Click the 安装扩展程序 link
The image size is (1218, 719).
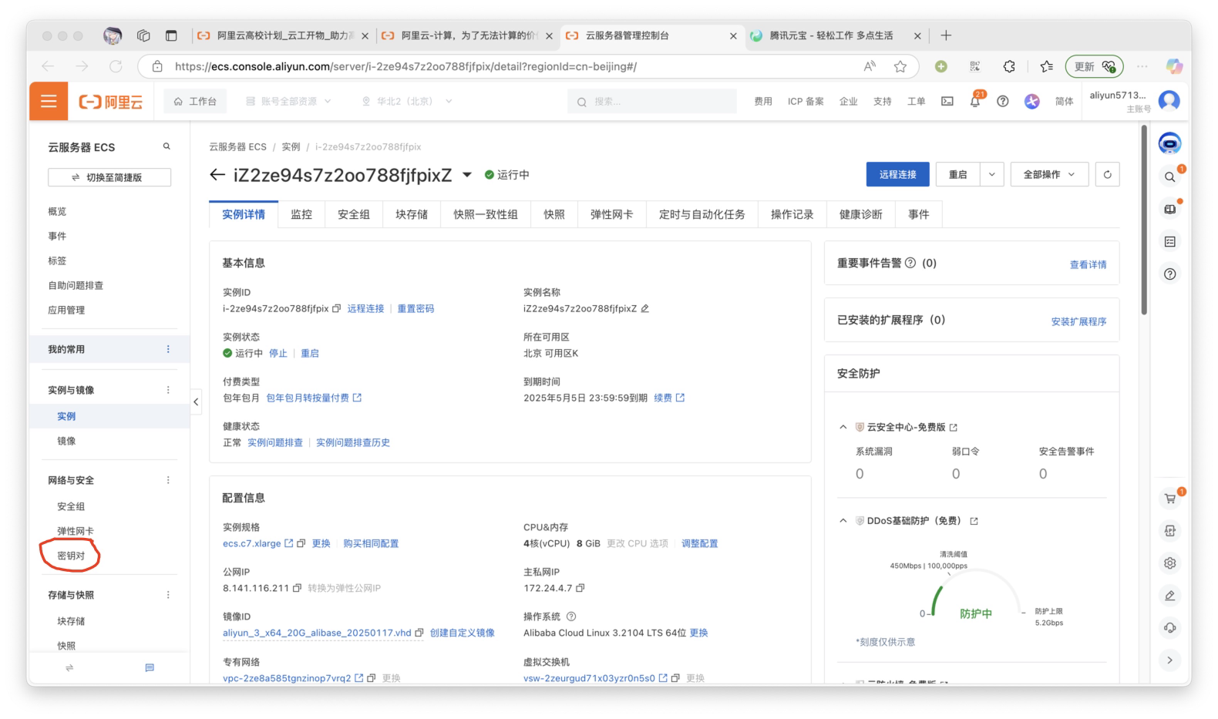click(x=1078, y=321)
